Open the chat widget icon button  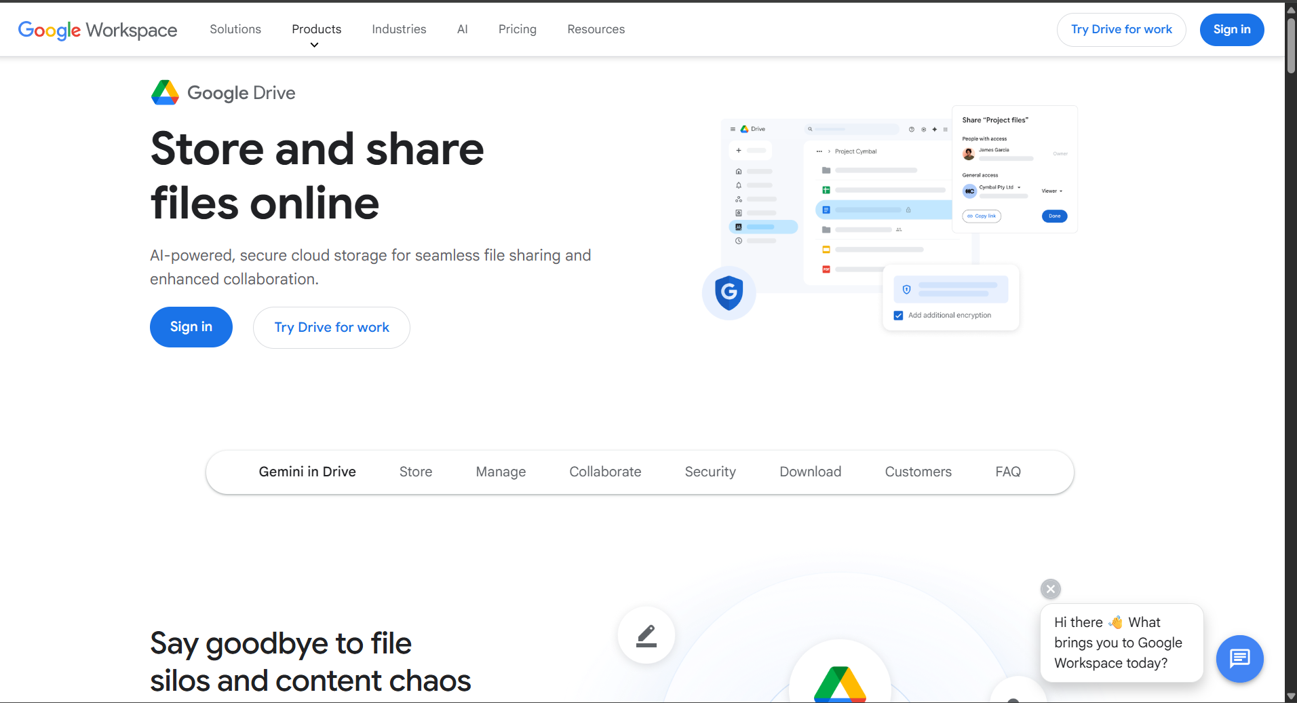pyautogui.click(x=1239, y=658)
